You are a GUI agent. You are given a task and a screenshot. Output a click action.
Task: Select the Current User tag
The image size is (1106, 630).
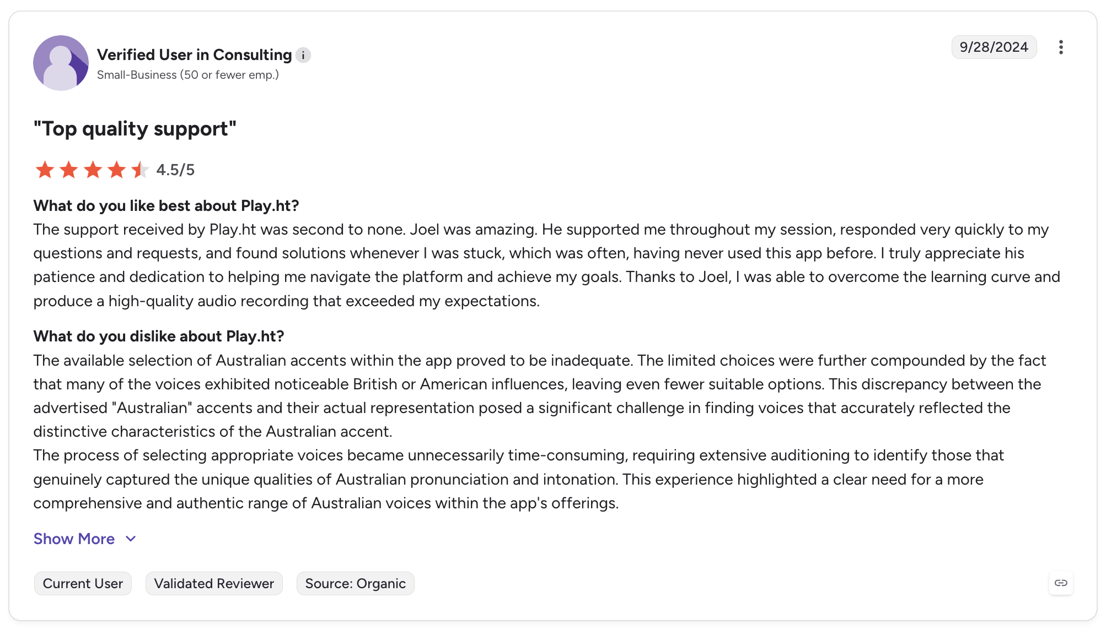click(83, 583)
